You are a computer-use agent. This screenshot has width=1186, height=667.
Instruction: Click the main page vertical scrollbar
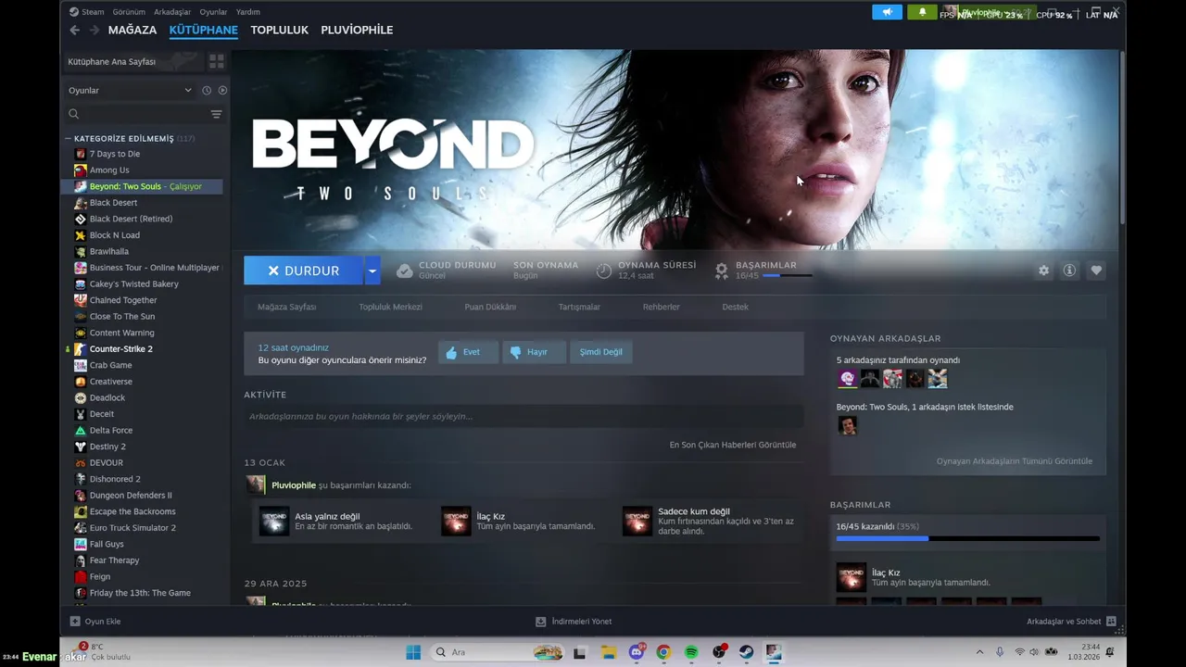click(1122, 139)
